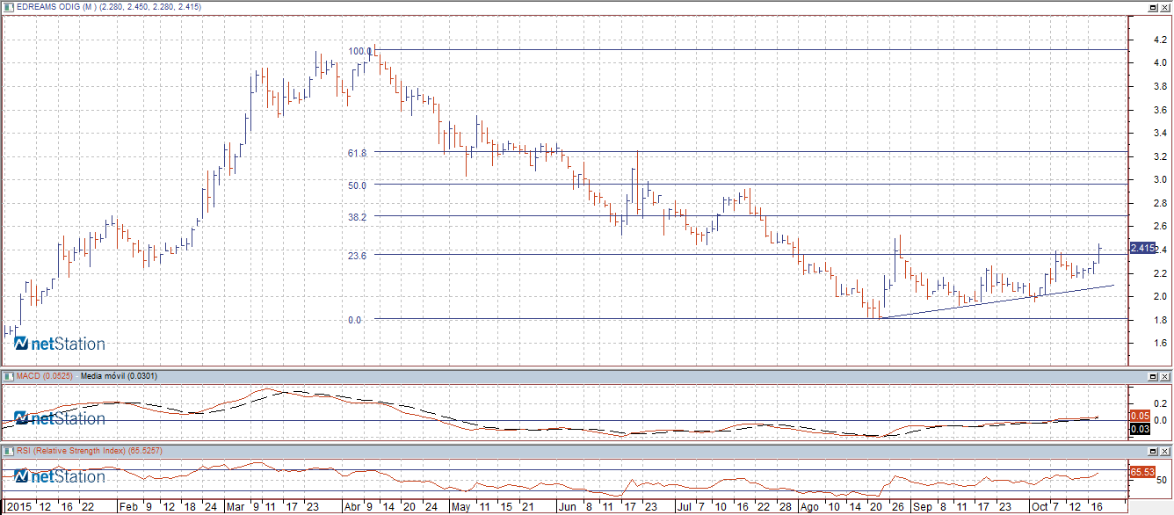Click the small icon before RSI title

pyautogui.click(x=8, y=451)
